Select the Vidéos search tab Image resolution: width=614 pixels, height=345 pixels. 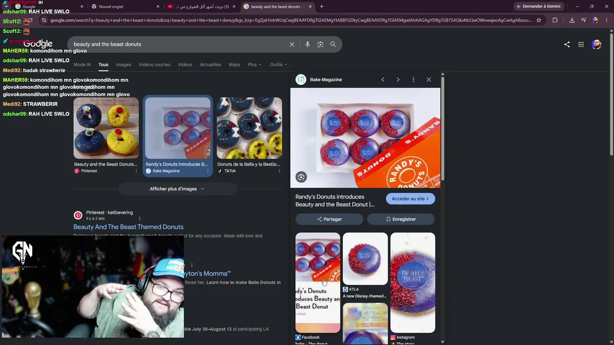click(x=185, y=65)
